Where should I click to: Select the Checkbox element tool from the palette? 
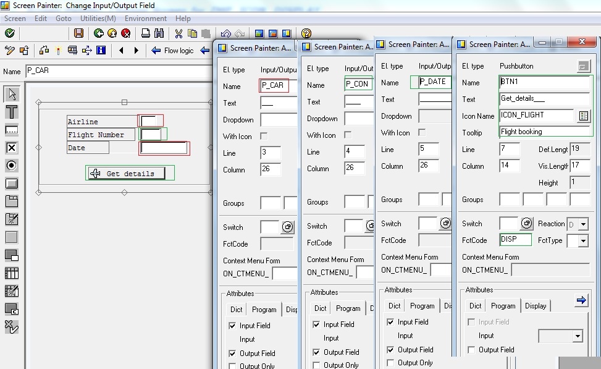click(x=11, y=147)
